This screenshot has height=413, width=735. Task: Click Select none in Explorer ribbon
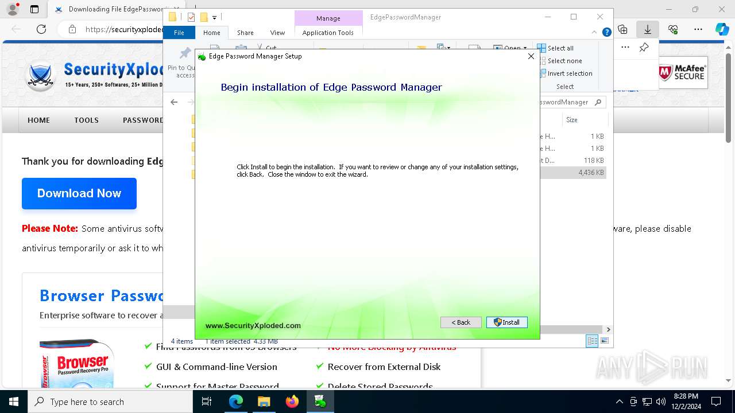[x=559, y=61]
